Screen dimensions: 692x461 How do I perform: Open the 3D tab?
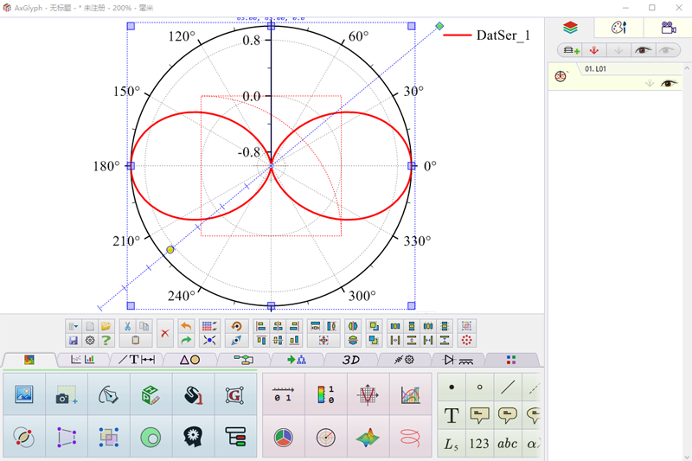[350, 360]
